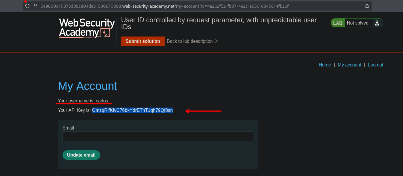Focus the Email input field
The height and width of the screenshot is (176, 403).
tap(158, 136)
